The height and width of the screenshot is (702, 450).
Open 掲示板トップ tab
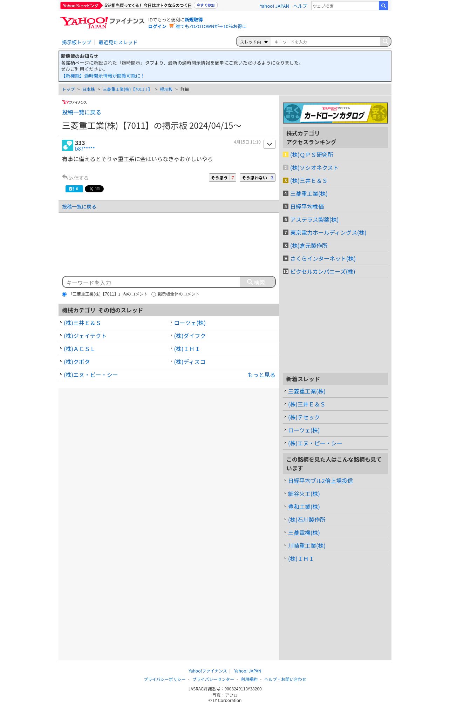(76, 42)
